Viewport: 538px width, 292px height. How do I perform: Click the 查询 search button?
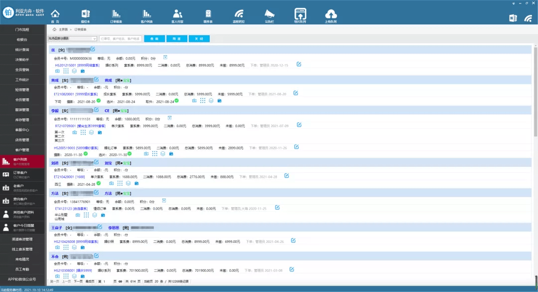tap(154, 39)
